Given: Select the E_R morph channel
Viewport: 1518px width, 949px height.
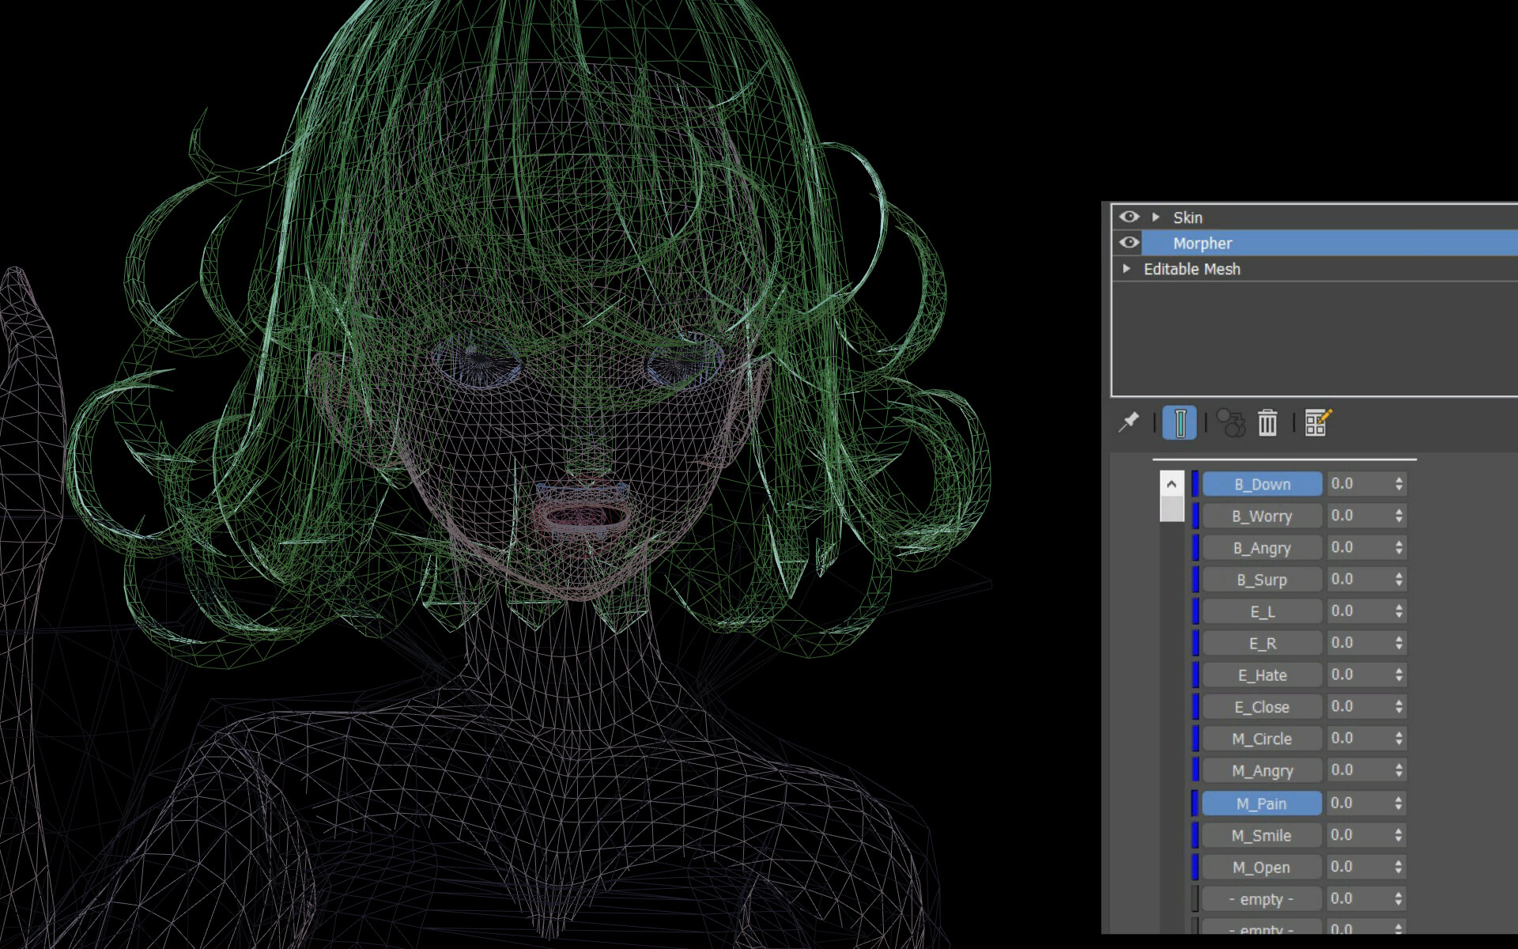Looking at the screenshot, I should click(x=1262, y=643).
